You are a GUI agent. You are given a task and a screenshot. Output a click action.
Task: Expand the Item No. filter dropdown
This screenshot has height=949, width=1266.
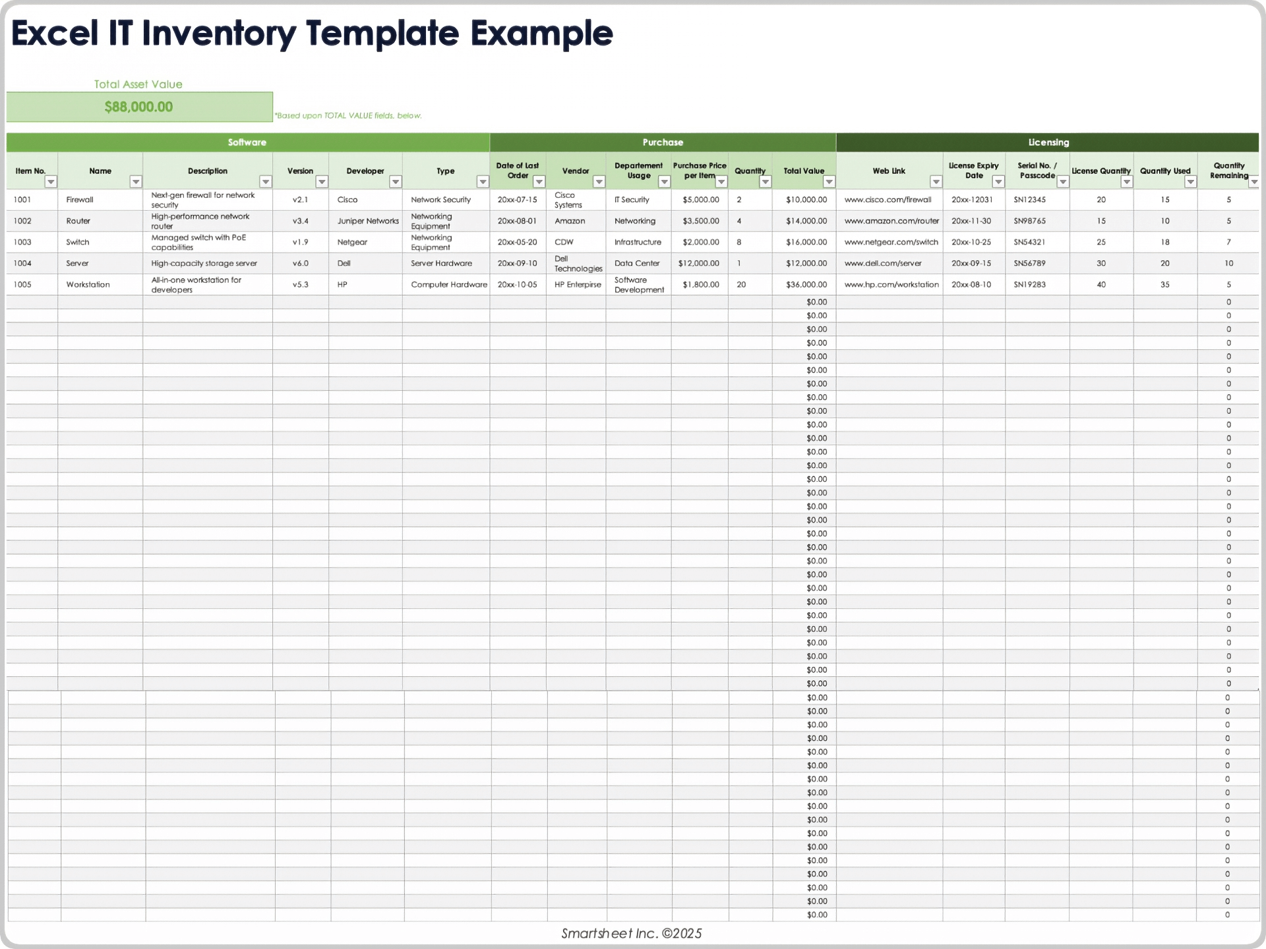point(51,182)
